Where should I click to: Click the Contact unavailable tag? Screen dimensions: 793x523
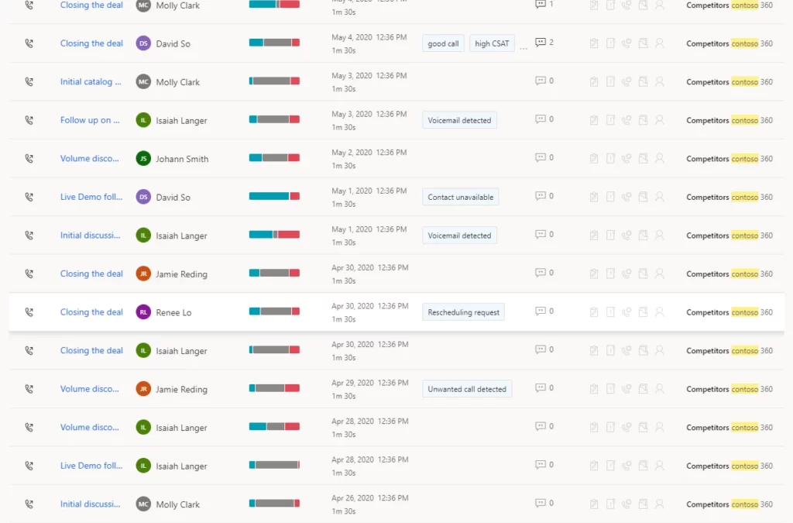tap(460, 198)
